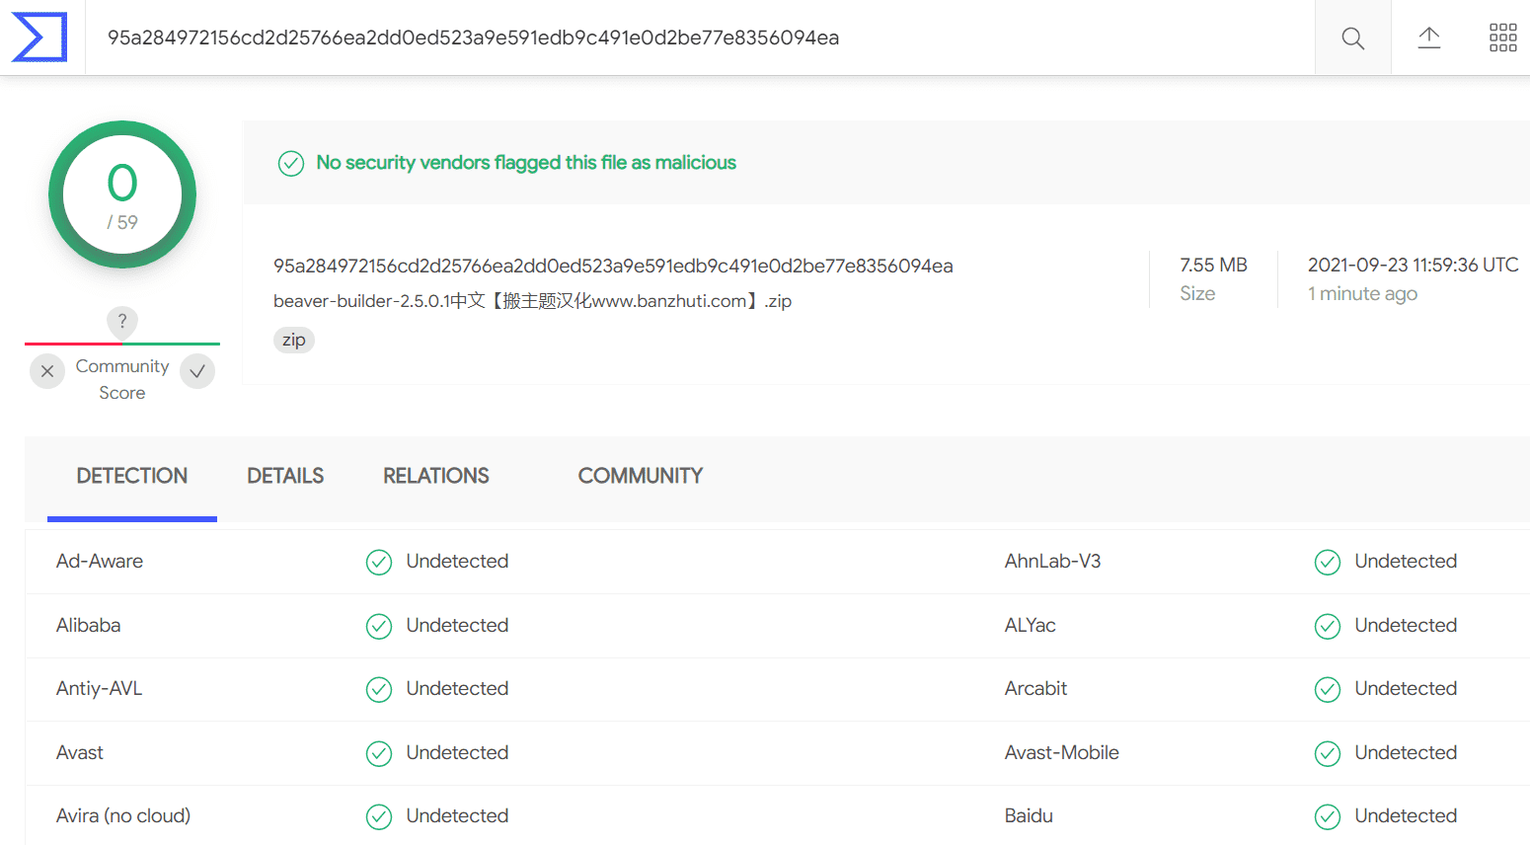The image size is (1530, 845).
Task: Switch to the DETAILS tab
Action: point(285,476)
